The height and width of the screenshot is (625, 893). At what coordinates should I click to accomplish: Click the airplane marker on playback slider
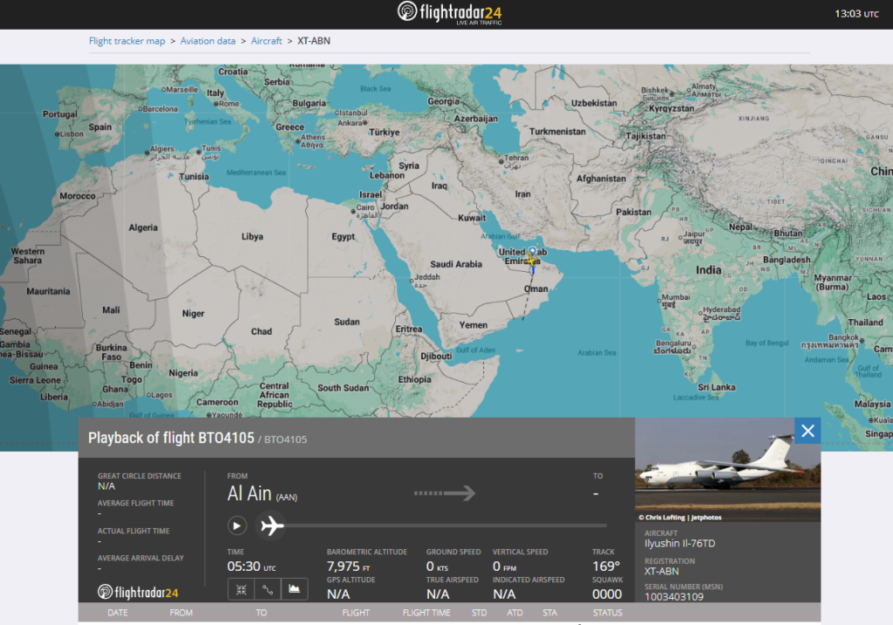272,526
